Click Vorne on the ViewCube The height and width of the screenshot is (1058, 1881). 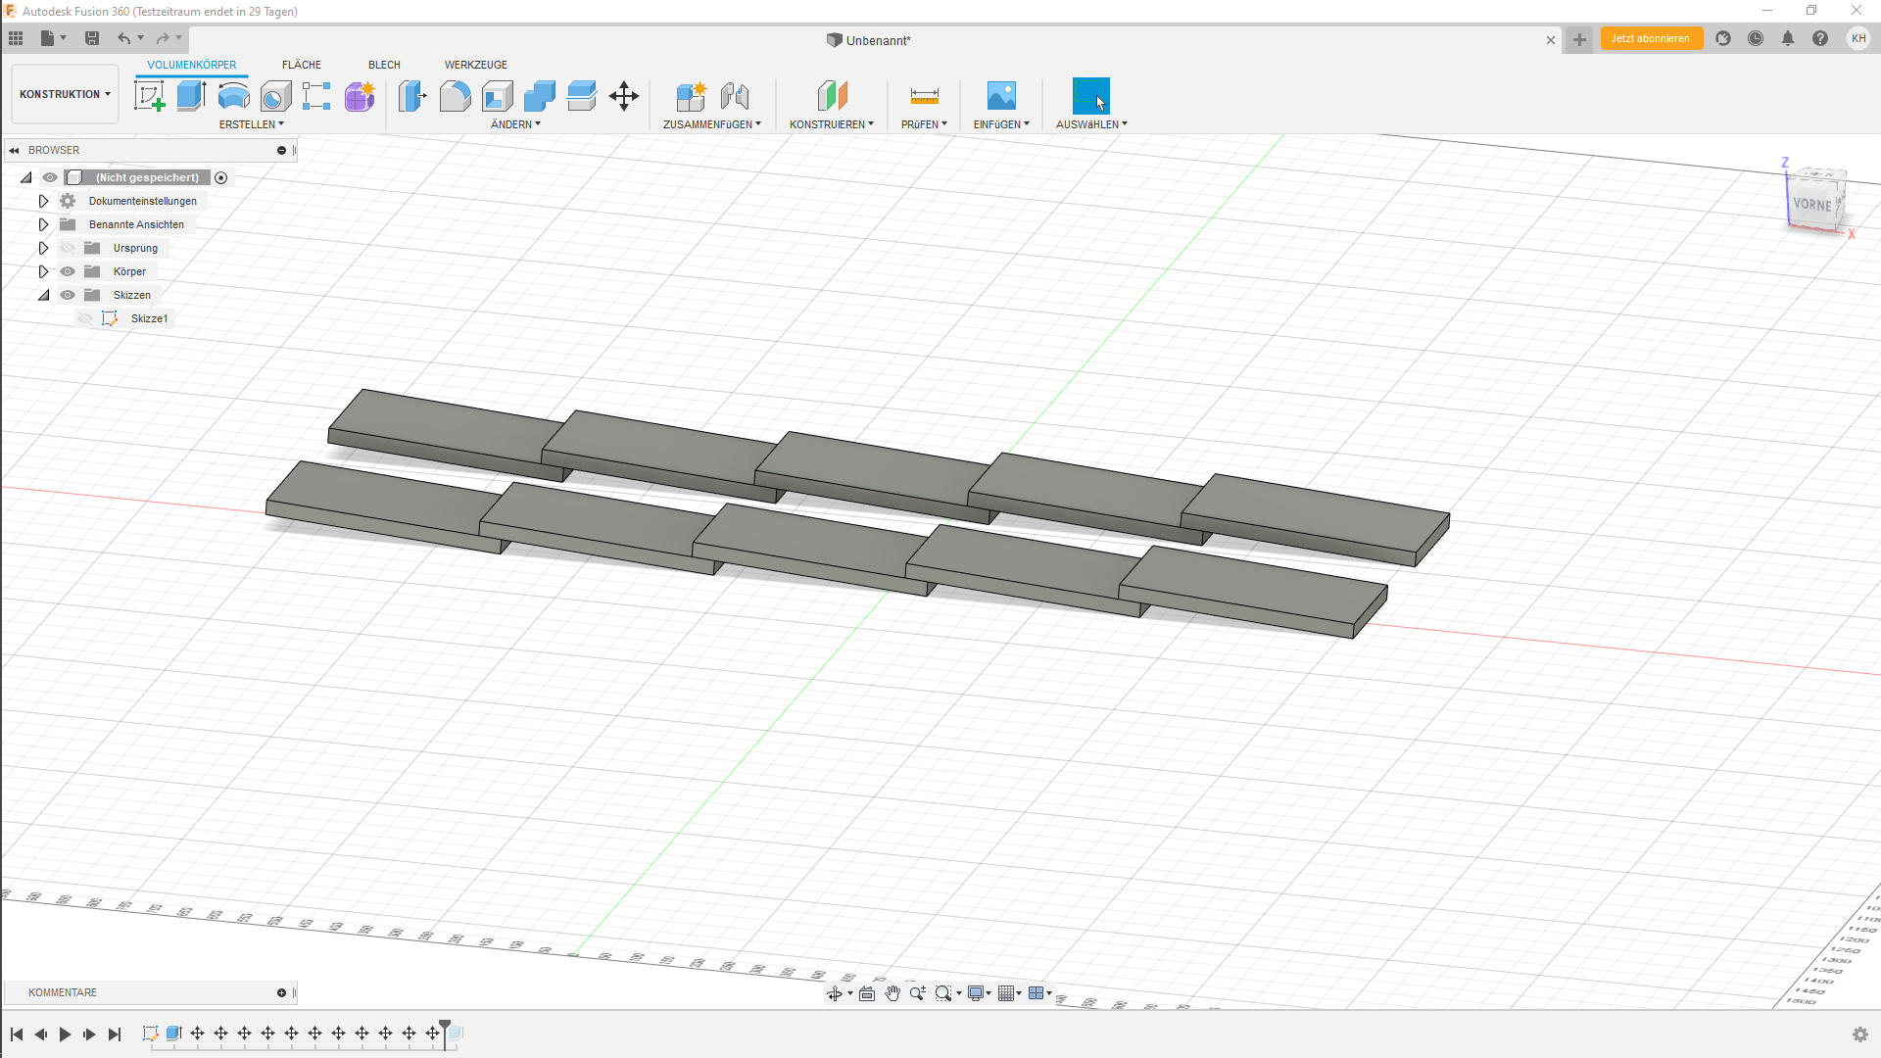point(1814,206)
